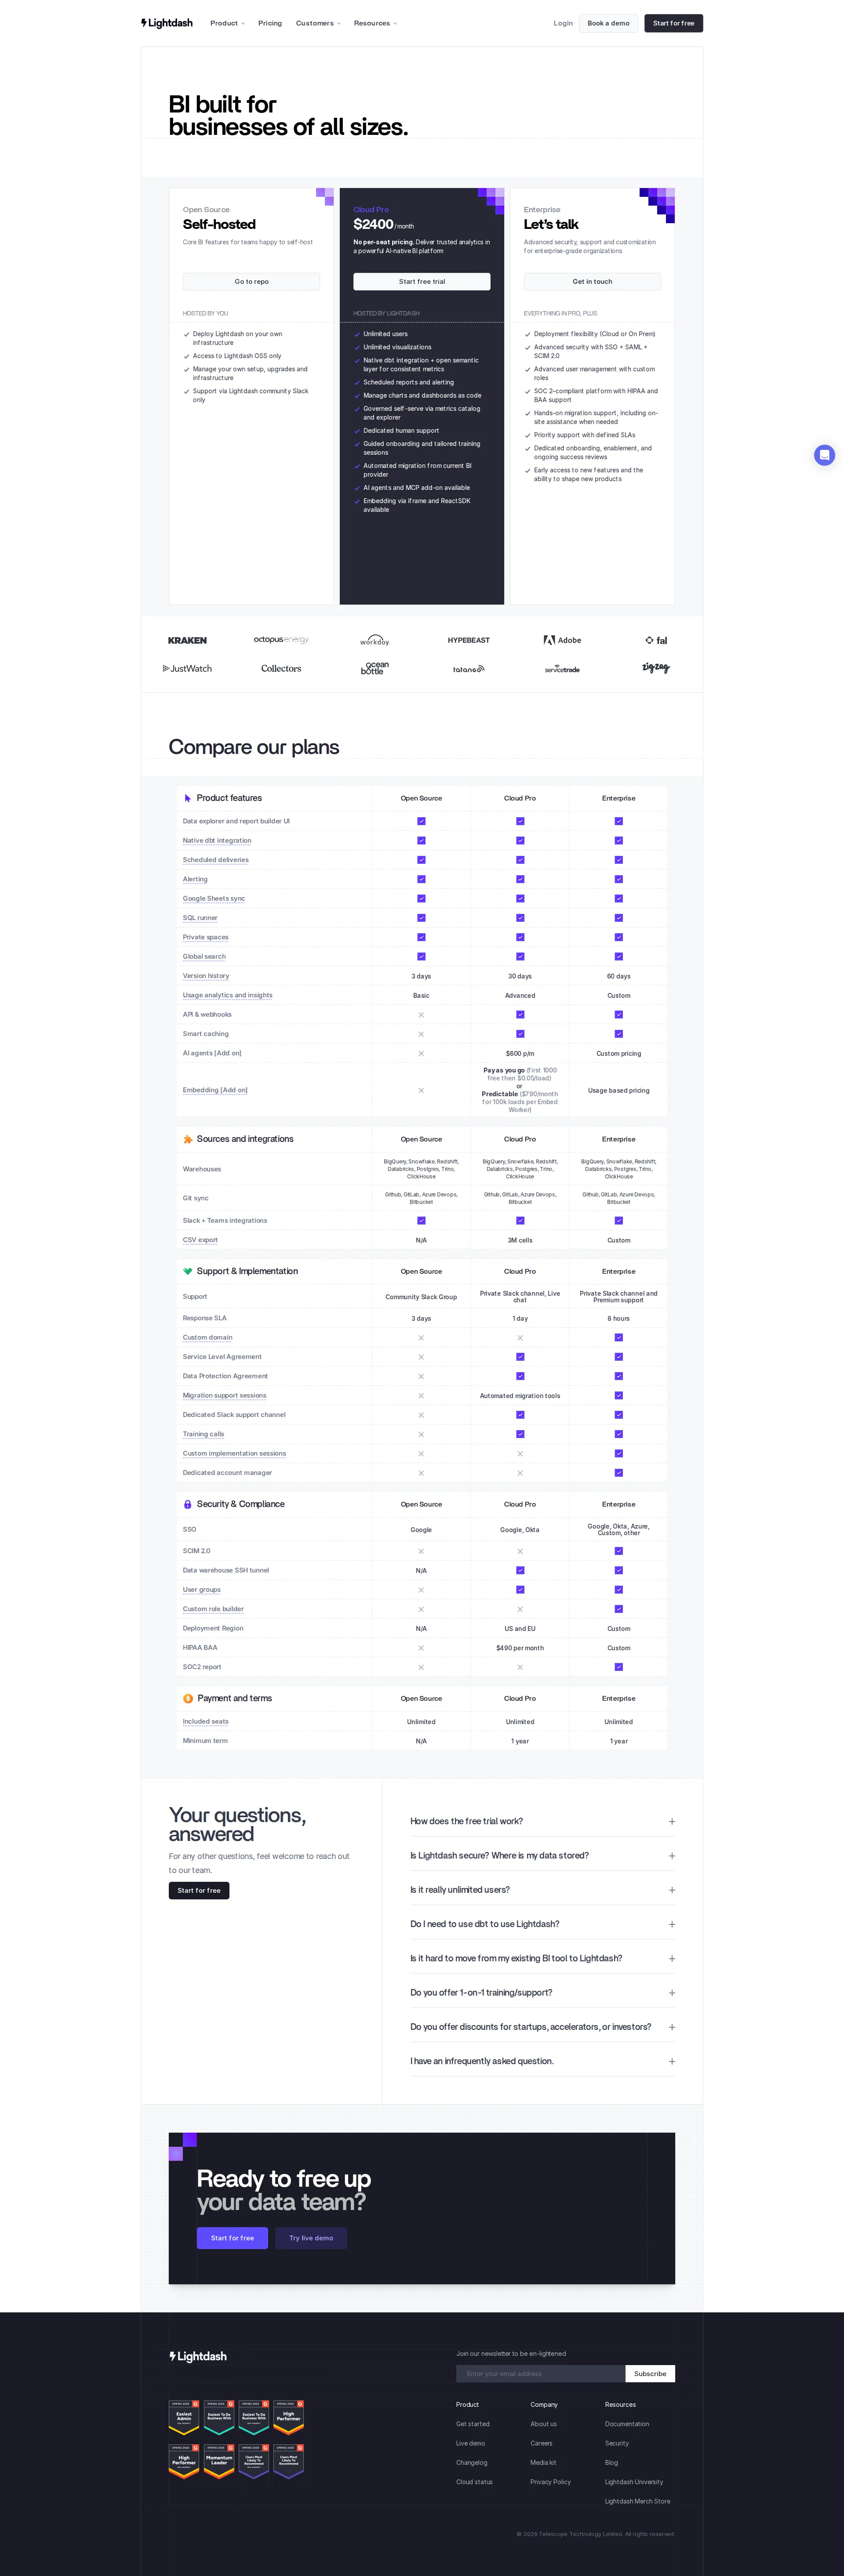This screenshot has width=844, height=2576.
Task: Click the 'Go to repo' button
Action: click(252, 281)
